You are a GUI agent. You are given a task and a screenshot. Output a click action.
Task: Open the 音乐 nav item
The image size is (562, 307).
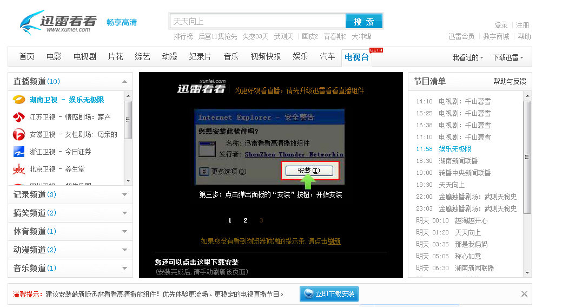pos(231,57)
